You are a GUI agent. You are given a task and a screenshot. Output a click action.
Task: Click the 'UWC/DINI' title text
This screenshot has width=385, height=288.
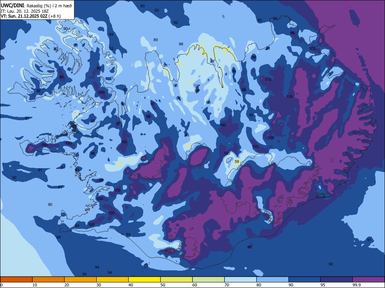coord(12,5)
